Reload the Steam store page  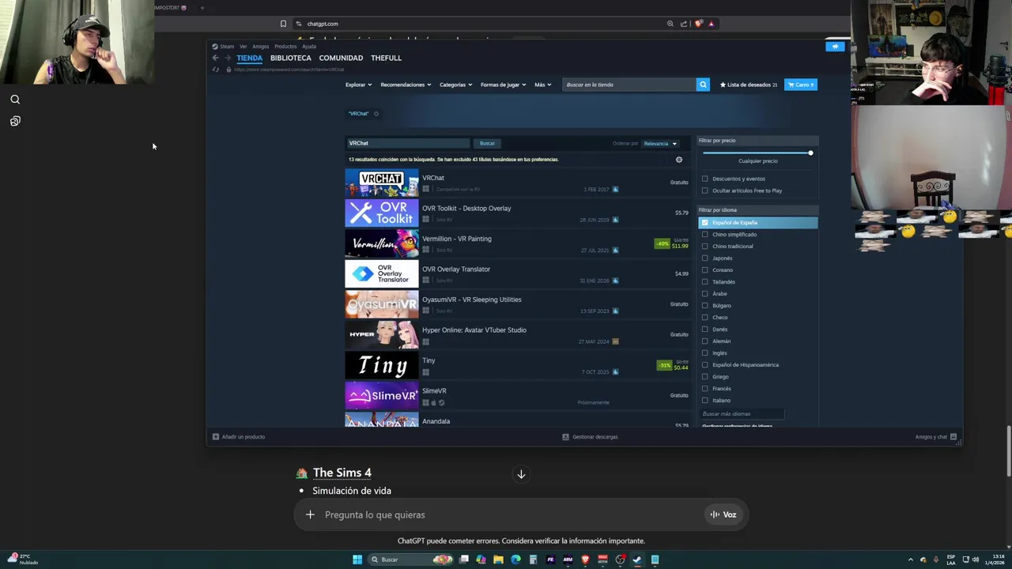[x=215, y=70]
